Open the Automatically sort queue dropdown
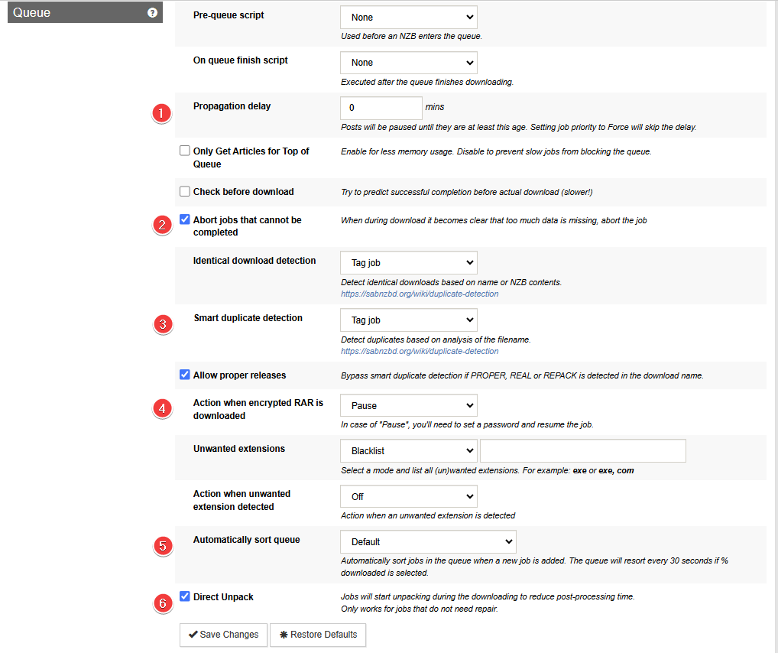The width and height of the screenshot is (778, 653). [428, 541]
